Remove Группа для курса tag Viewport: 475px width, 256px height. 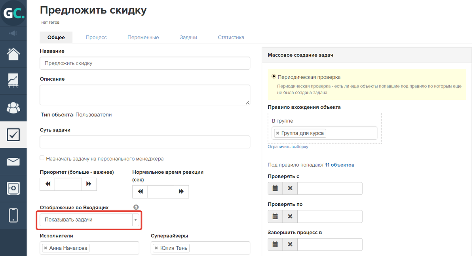pyautogui.click(x=277, y=133)
